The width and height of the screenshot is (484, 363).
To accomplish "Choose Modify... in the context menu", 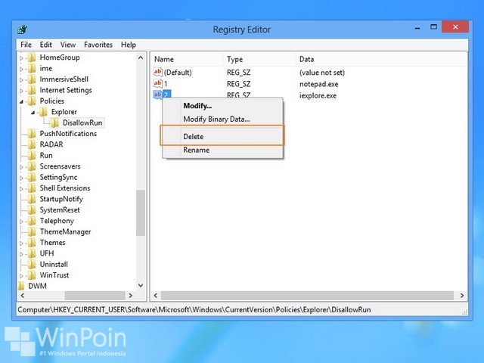I will coord(222,106).
